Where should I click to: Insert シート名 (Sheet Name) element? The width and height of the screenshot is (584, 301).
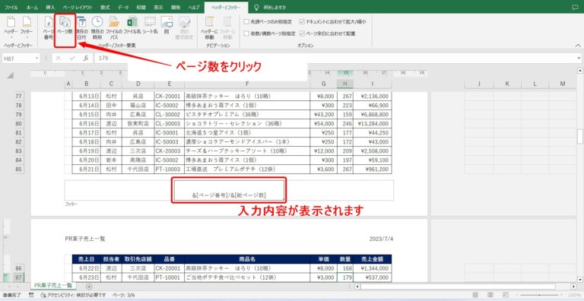150,24
